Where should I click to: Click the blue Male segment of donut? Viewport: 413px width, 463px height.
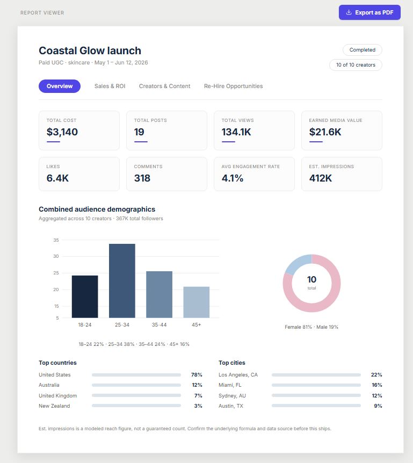click(298, 263)
